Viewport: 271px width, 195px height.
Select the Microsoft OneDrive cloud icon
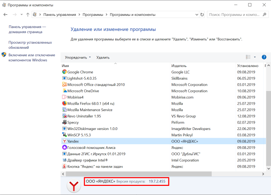click(x=64, y=91)
